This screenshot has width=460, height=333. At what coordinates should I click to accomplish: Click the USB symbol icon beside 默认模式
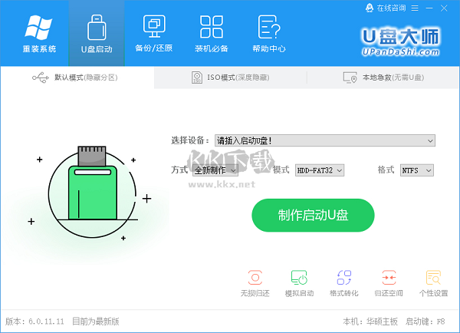coord(41,77)
